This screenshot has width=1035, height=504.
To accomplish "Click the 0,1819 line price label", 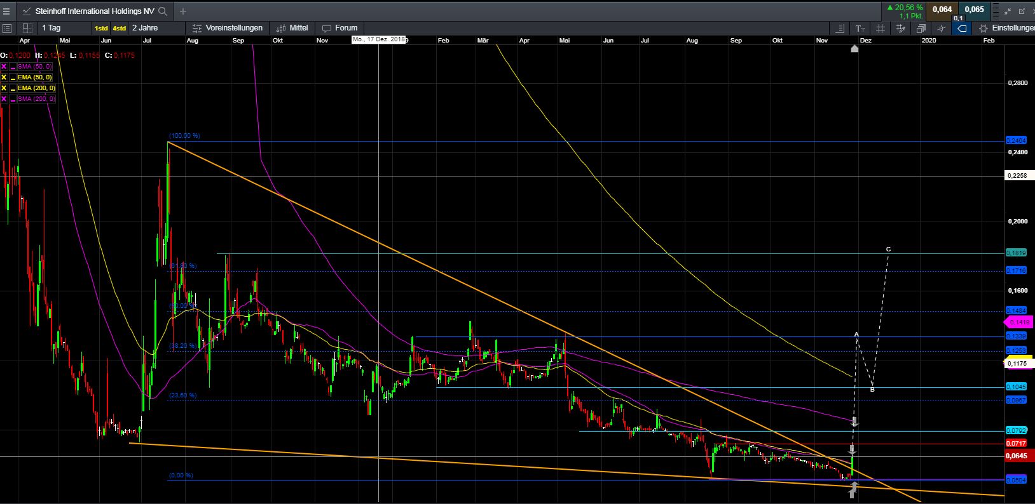I will coord(1016,253).
